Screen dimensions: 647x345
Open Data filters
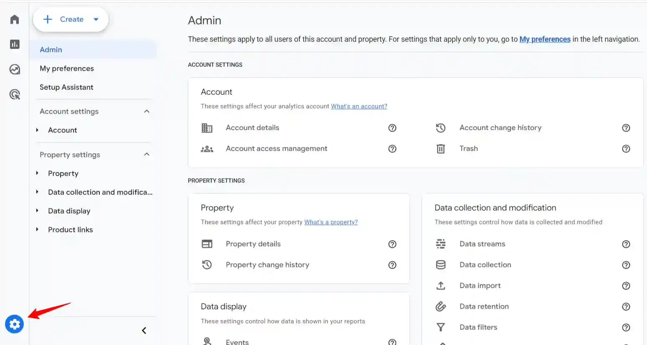tap(478, 327)
